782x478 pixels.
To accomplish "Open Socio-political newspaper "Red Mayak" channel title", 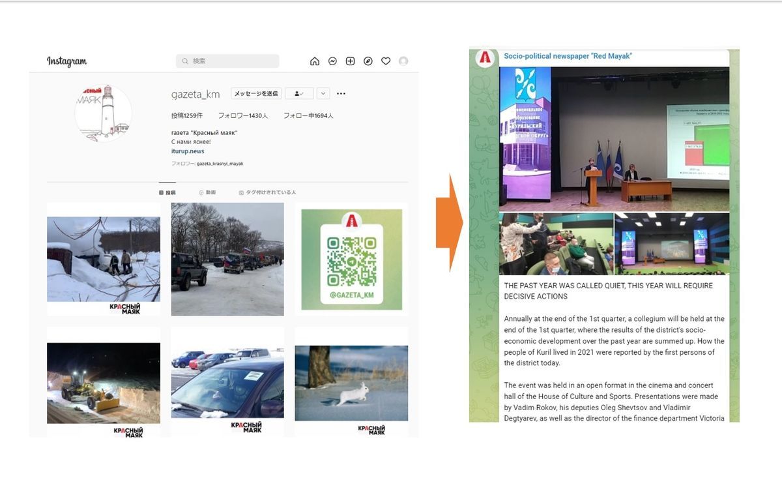I will (568, 56).
